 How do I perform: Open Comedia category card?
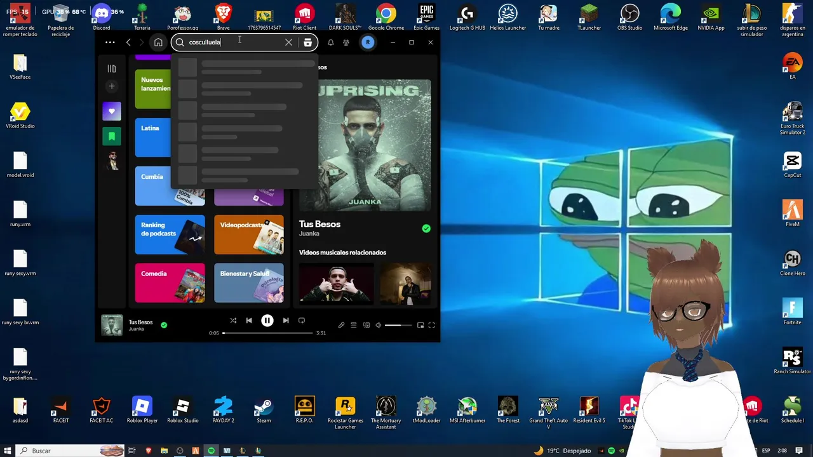[170, 283]
